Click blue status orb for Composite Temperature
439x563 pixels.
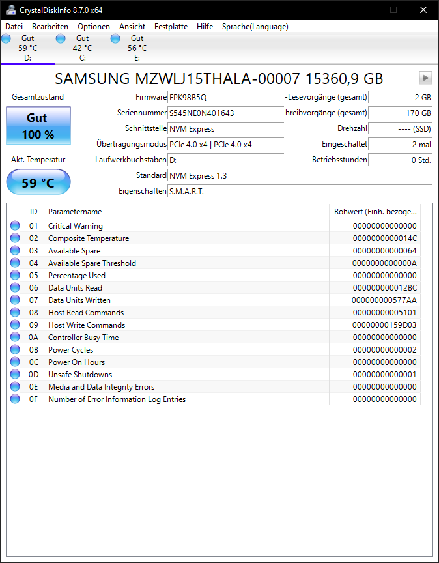pos(15,238)
